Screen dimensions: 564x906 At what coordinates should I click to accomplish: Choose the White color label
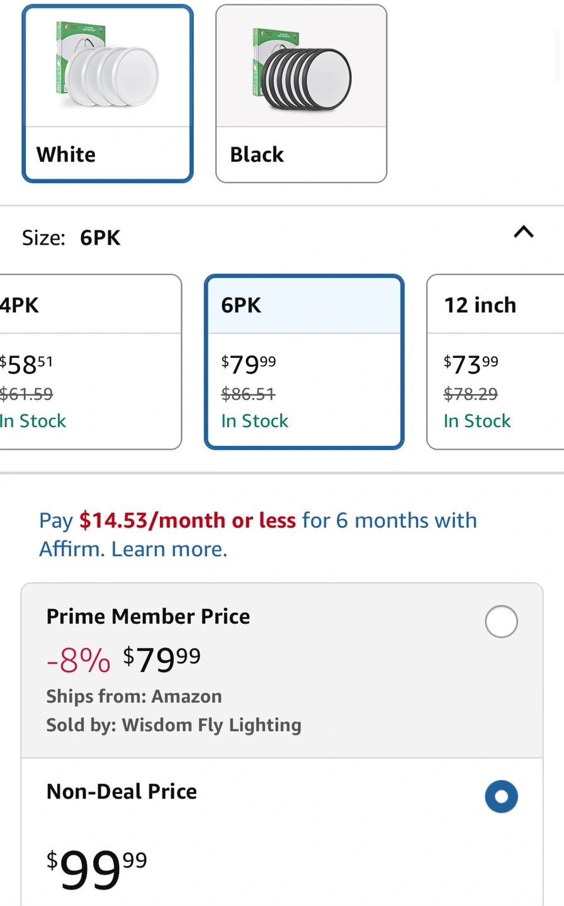[66, 155]
